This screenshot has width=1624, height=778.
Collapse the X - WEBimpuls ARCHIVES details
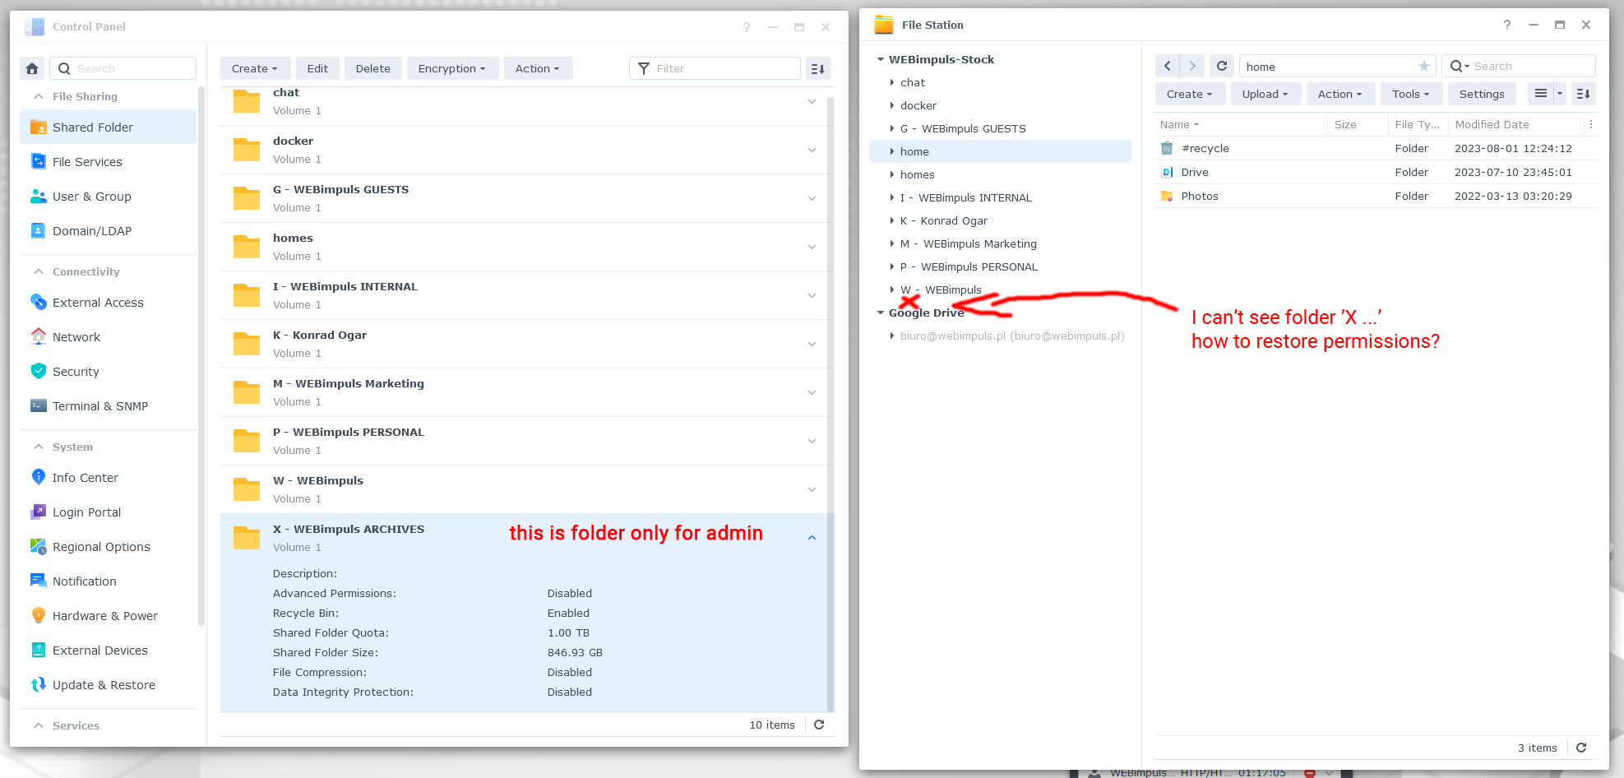(812, 537)
